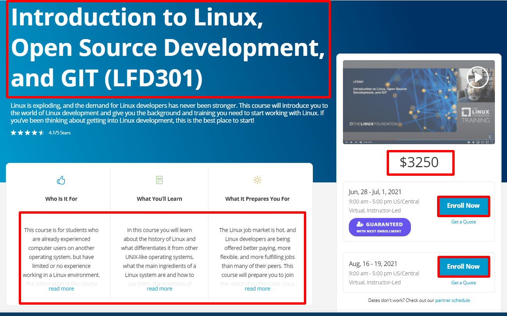Enroll Now for the Jun 28 - Jul 1 session
Screen dimensions: 507x316
463,206
